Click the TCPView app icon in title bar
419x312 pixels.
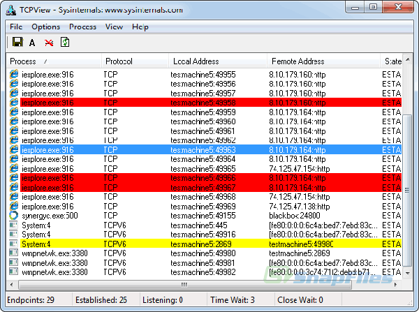[x=11, y=10]
